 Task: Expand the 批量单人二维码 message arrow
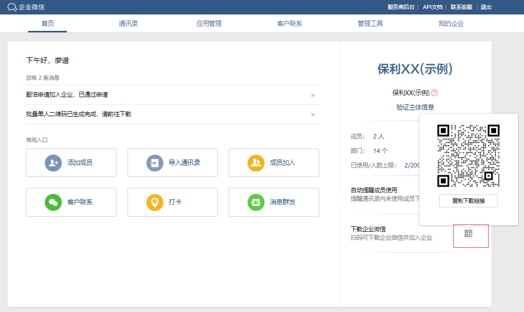313,114
